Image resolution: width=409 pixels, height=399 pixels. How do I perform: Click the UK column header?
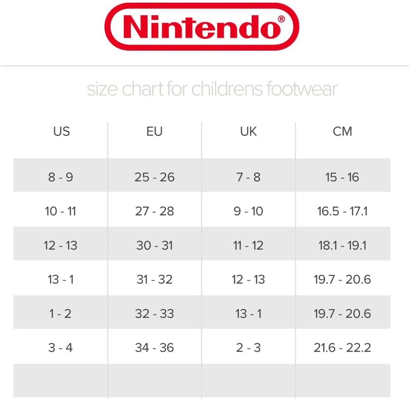[x=248, y=131]
